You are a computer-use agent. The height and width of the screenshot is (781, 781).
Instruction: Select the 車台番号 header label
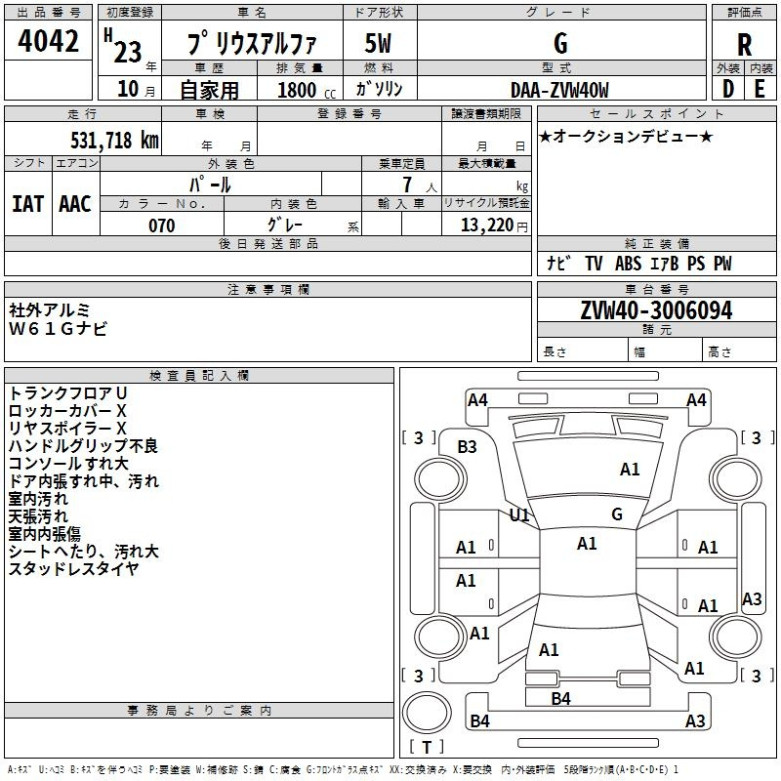point(656,289)
